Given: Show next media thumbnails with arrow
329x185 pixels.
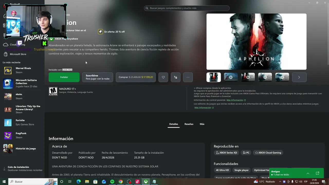Looking at the screenshot, I should pos(299,77).
